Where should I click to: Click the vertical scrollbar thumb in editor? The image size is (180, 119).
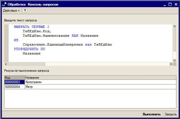tap(174, 40)
